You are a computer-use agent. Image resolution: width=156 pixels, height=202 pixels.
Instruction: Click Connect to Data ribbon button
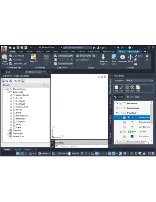tap(18, 64)
